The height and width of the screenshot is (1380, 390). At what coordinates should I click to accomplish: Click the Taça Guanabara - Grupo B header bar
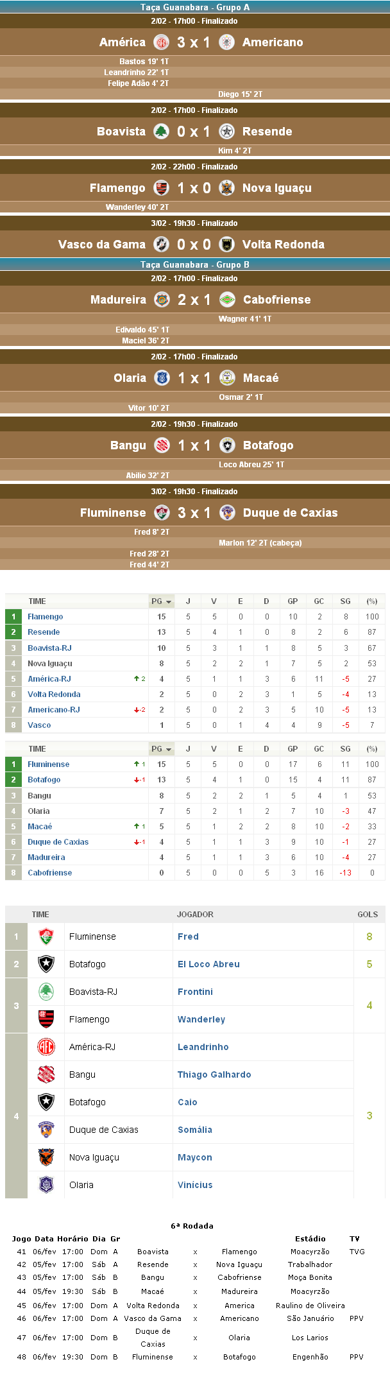pyautogui.click(x=195, y=264)
